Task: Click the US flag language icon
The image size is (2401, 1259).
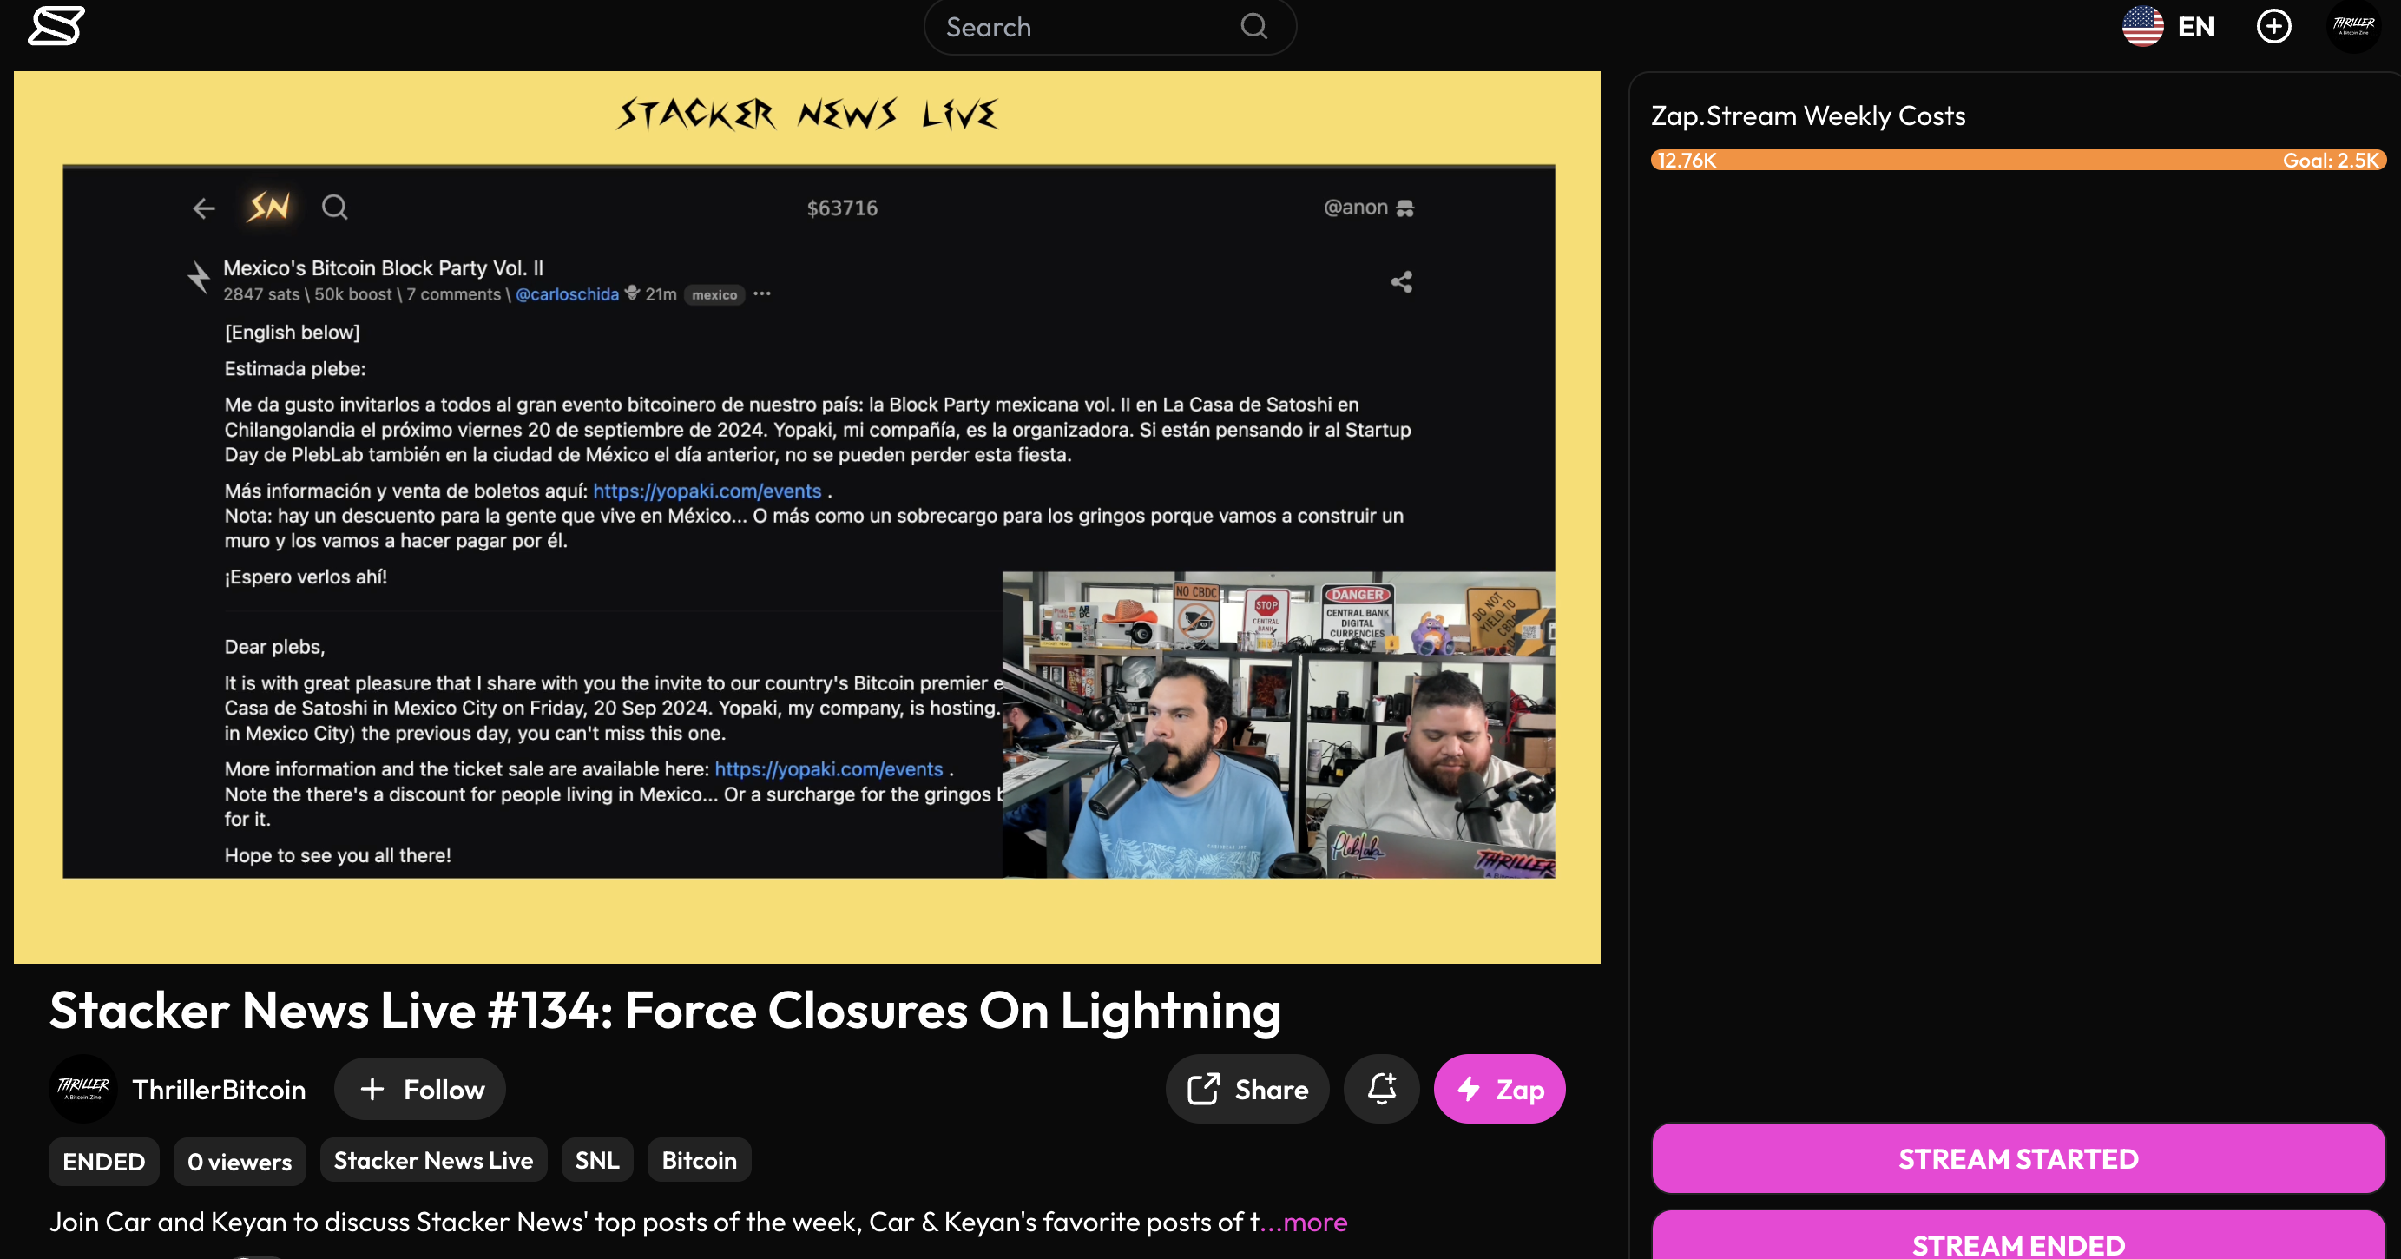Action: click(x=2143, y=26)
